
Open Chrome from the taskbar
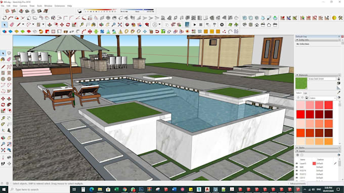coord(124,189)
